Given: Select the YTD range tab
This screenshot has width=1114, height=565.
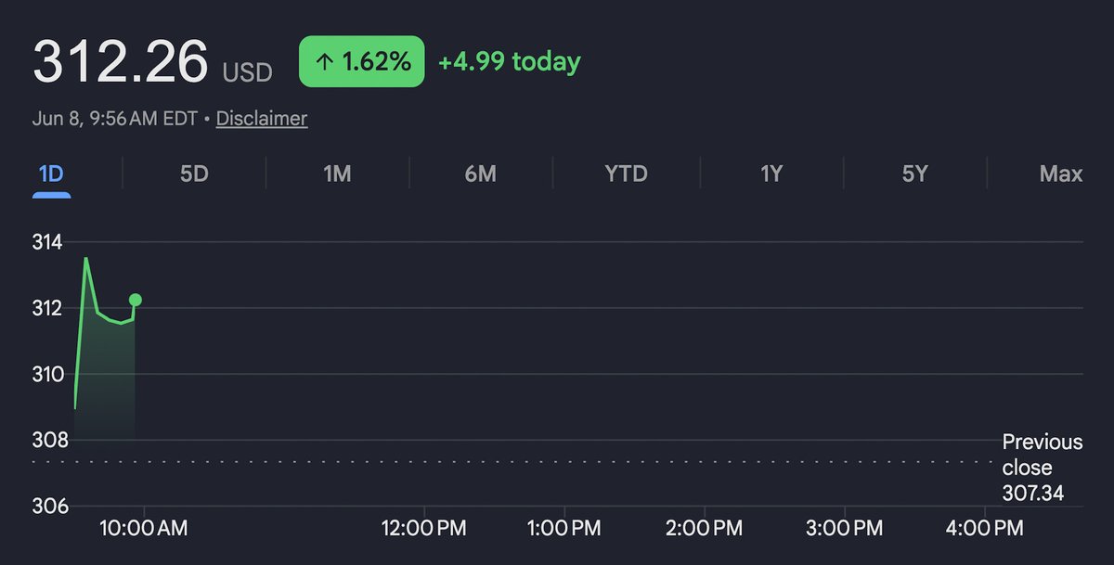Looking at the screenshot, I should [626, 173].
